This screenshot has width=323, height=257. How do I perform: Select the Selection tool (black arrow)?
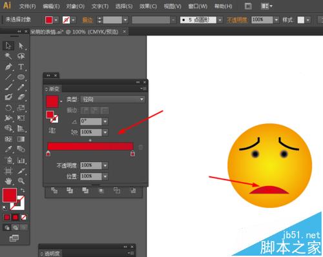point(8,46)
